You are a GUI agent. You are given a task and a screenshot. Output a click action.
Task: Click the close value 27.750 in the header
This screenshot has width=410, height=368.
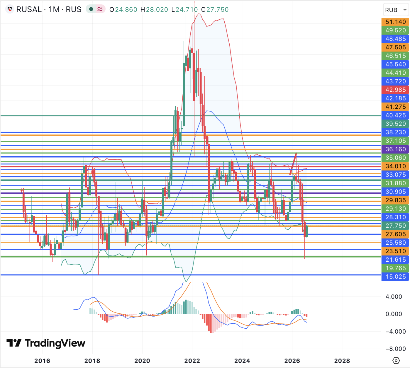[218, 9]
